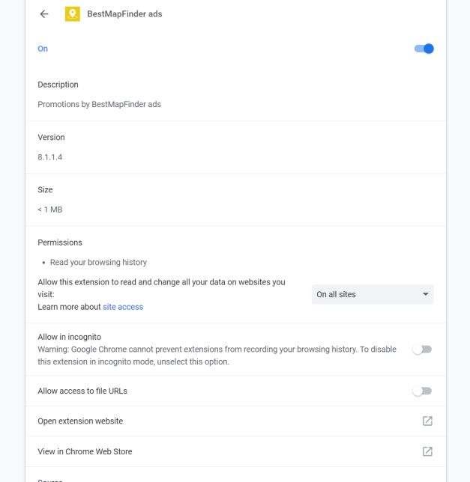Screen dimensions: 470x482
Task: Click the site access dropdown arrow
Action: click(x=426, y=295)
